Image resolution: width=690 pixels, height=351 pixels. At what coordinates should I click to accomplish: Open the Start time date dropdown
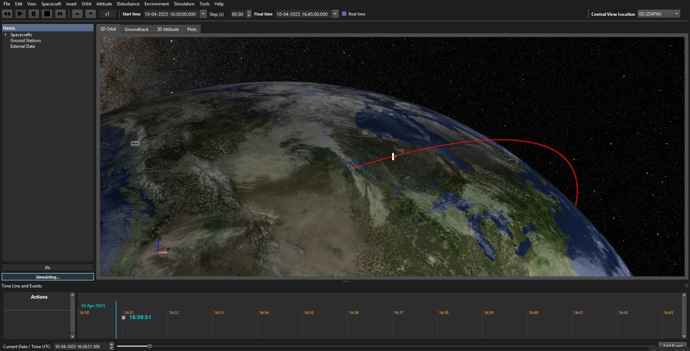pos(203,14)
